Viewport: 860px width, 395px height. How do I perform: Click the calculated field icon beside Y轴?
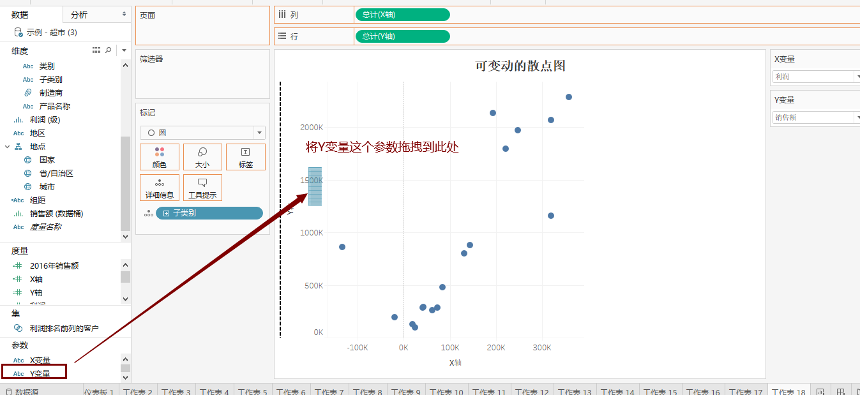point(18,293)
